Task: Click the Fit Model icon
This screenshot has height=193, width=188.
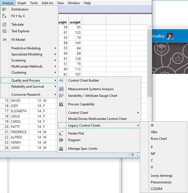Action: 4,40
